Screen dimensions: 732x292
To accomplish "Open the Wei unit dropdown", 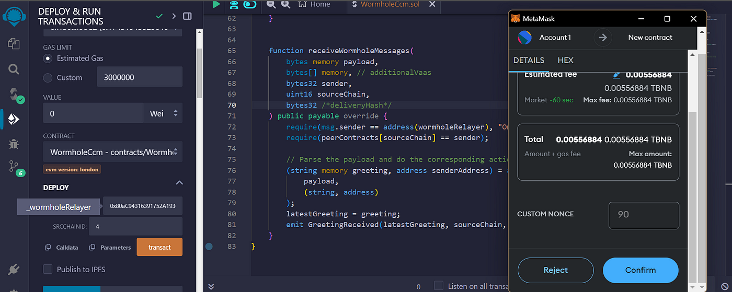I will (x=163, y=113).
